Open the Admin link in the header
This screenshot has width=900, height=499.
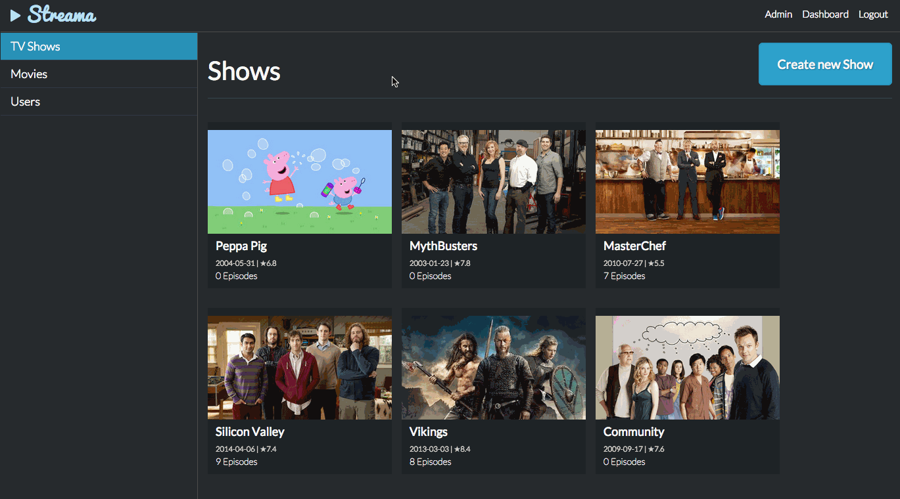pos(778,14)
